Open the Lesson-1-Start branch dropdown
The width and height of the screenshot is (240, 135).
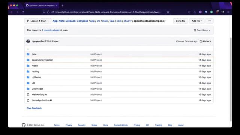tap(38, 21)
